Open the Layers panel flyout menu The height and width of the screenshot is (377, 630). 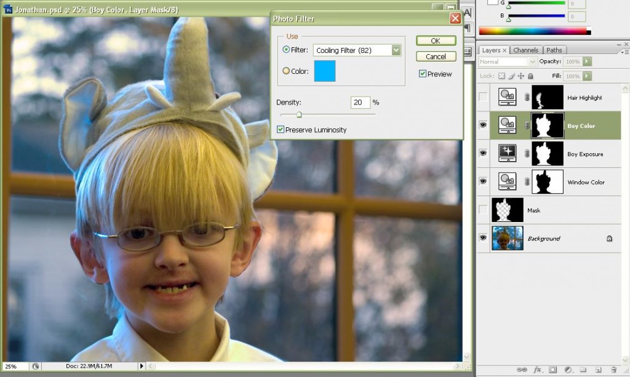pos(624,52)
